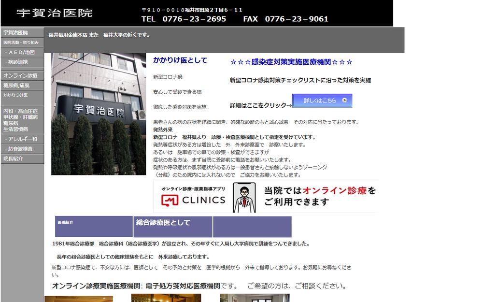Image resolution: width=483 pixels, height=302 pixels.
Task: Click the CLINICS red logo icon
Action: (170, 201)
